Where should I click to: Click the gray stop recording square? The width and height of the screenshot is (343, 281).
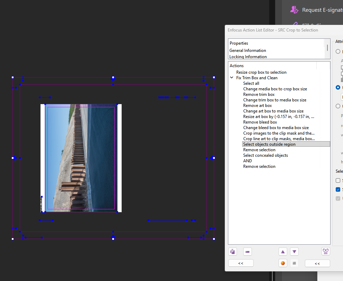click(294, 263)
